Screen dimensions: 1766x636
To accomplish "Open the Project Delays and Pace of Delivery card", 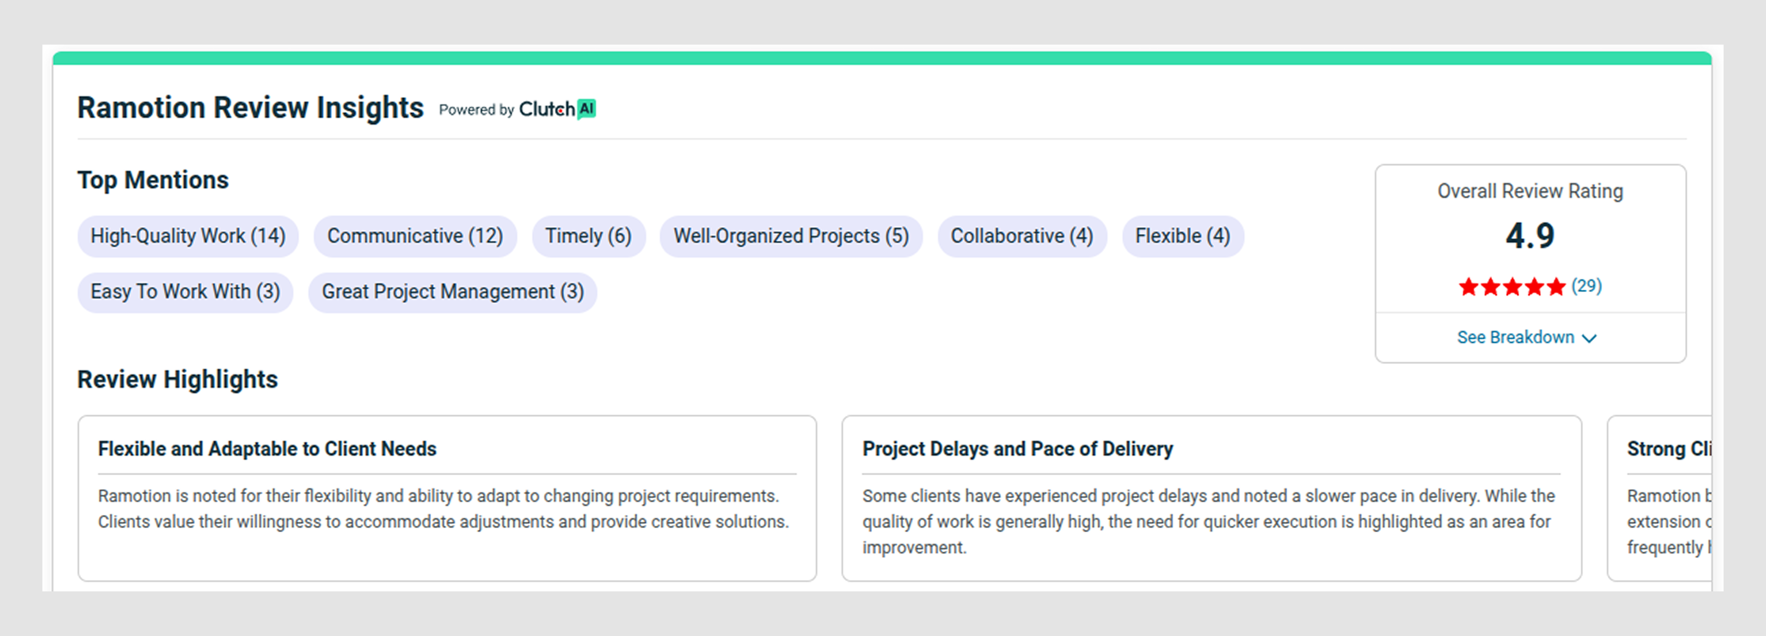I will (1211, 498).
